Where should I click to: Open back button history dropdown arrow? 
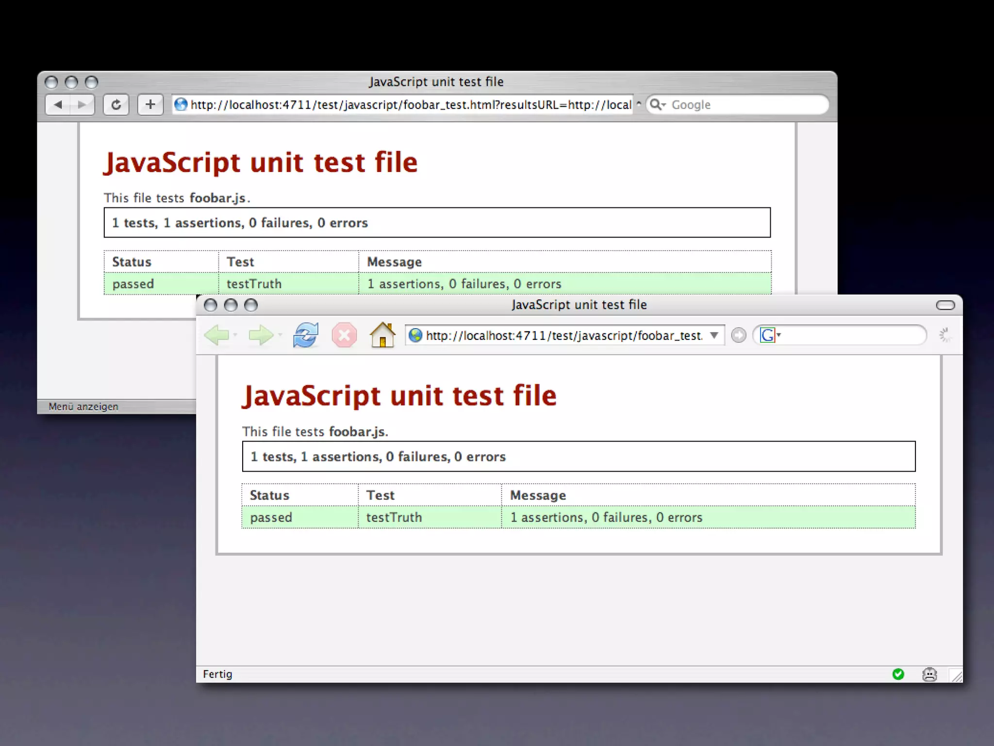pos(235,335)
